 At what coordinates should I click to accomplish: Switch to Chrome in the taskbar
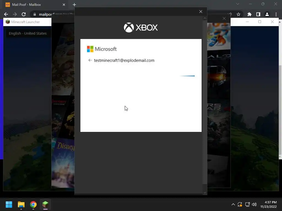click(x=33, y=204)
